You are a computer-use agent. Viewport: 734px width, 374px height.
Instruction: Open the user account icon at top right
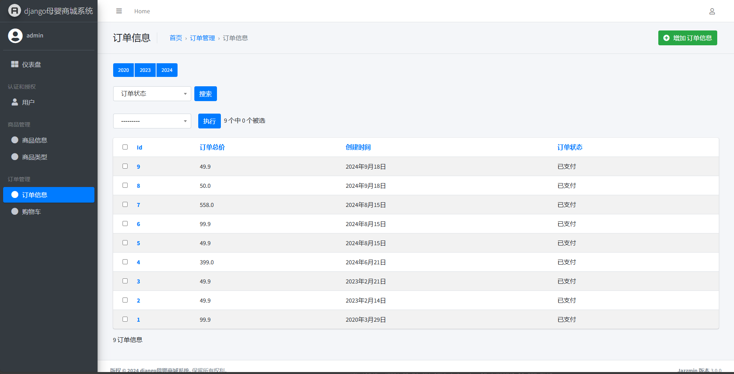pyautogui.click(x=712, y=11)
